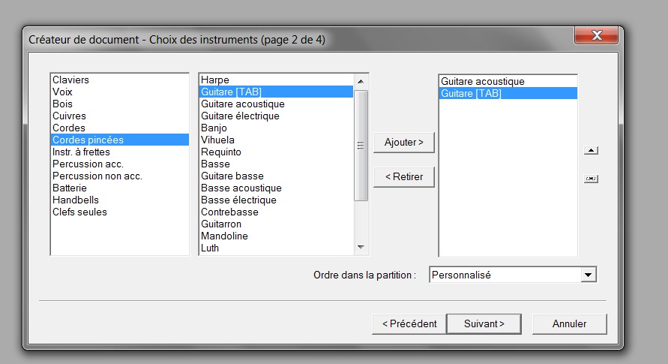Viewport: 668px width, 364px height.
Task: Click the Ajouter button
Action: coord(403,142)
